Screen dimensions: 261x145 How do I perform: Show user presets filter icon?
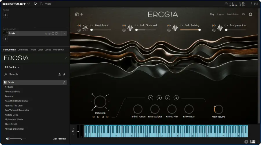tap(60, 74)
